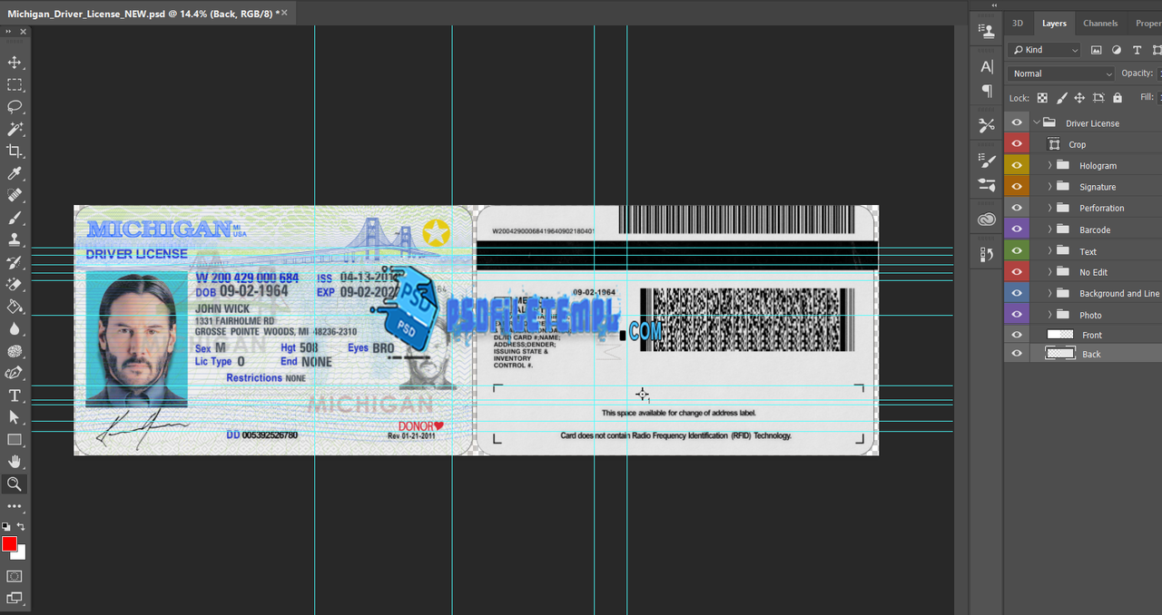Select the Blur tool

tap(15, 329)
